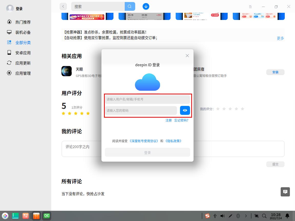Check for updates in 应用更新

pyautogui.click(x=23, y=63)
